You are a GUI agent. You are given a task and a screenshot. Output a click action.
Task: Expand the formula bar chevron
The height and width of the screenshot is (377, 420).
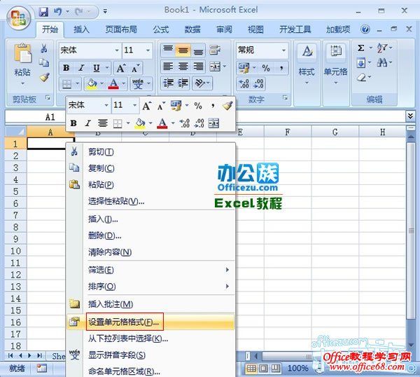coord(410,116)
